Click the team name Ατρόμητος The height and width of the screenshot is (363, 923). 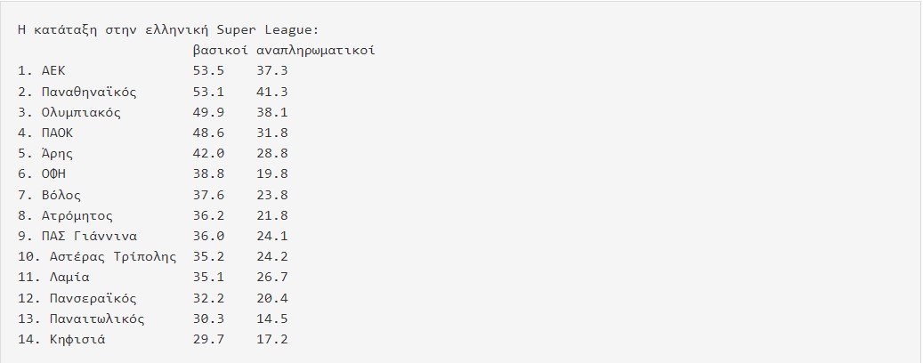pos(77,215)
